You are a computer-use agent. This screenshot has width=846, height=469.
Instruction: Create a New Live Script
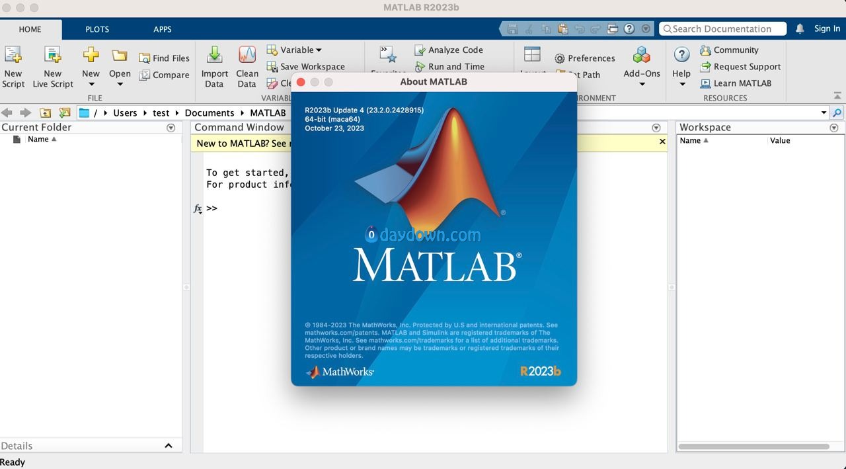tap(53, 66)
